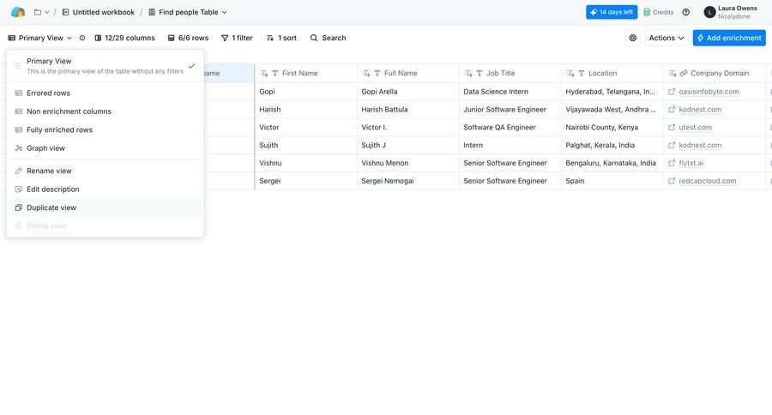This screenshot has width=772, height=415.
Task: Open the 12/29 columns selector
Action: pyautogui.click(x=124, y=38)
